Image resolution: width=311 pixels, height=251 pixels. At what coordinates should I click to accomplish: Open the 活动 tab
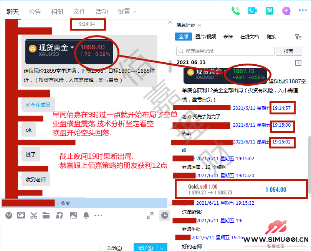(101, 11)
